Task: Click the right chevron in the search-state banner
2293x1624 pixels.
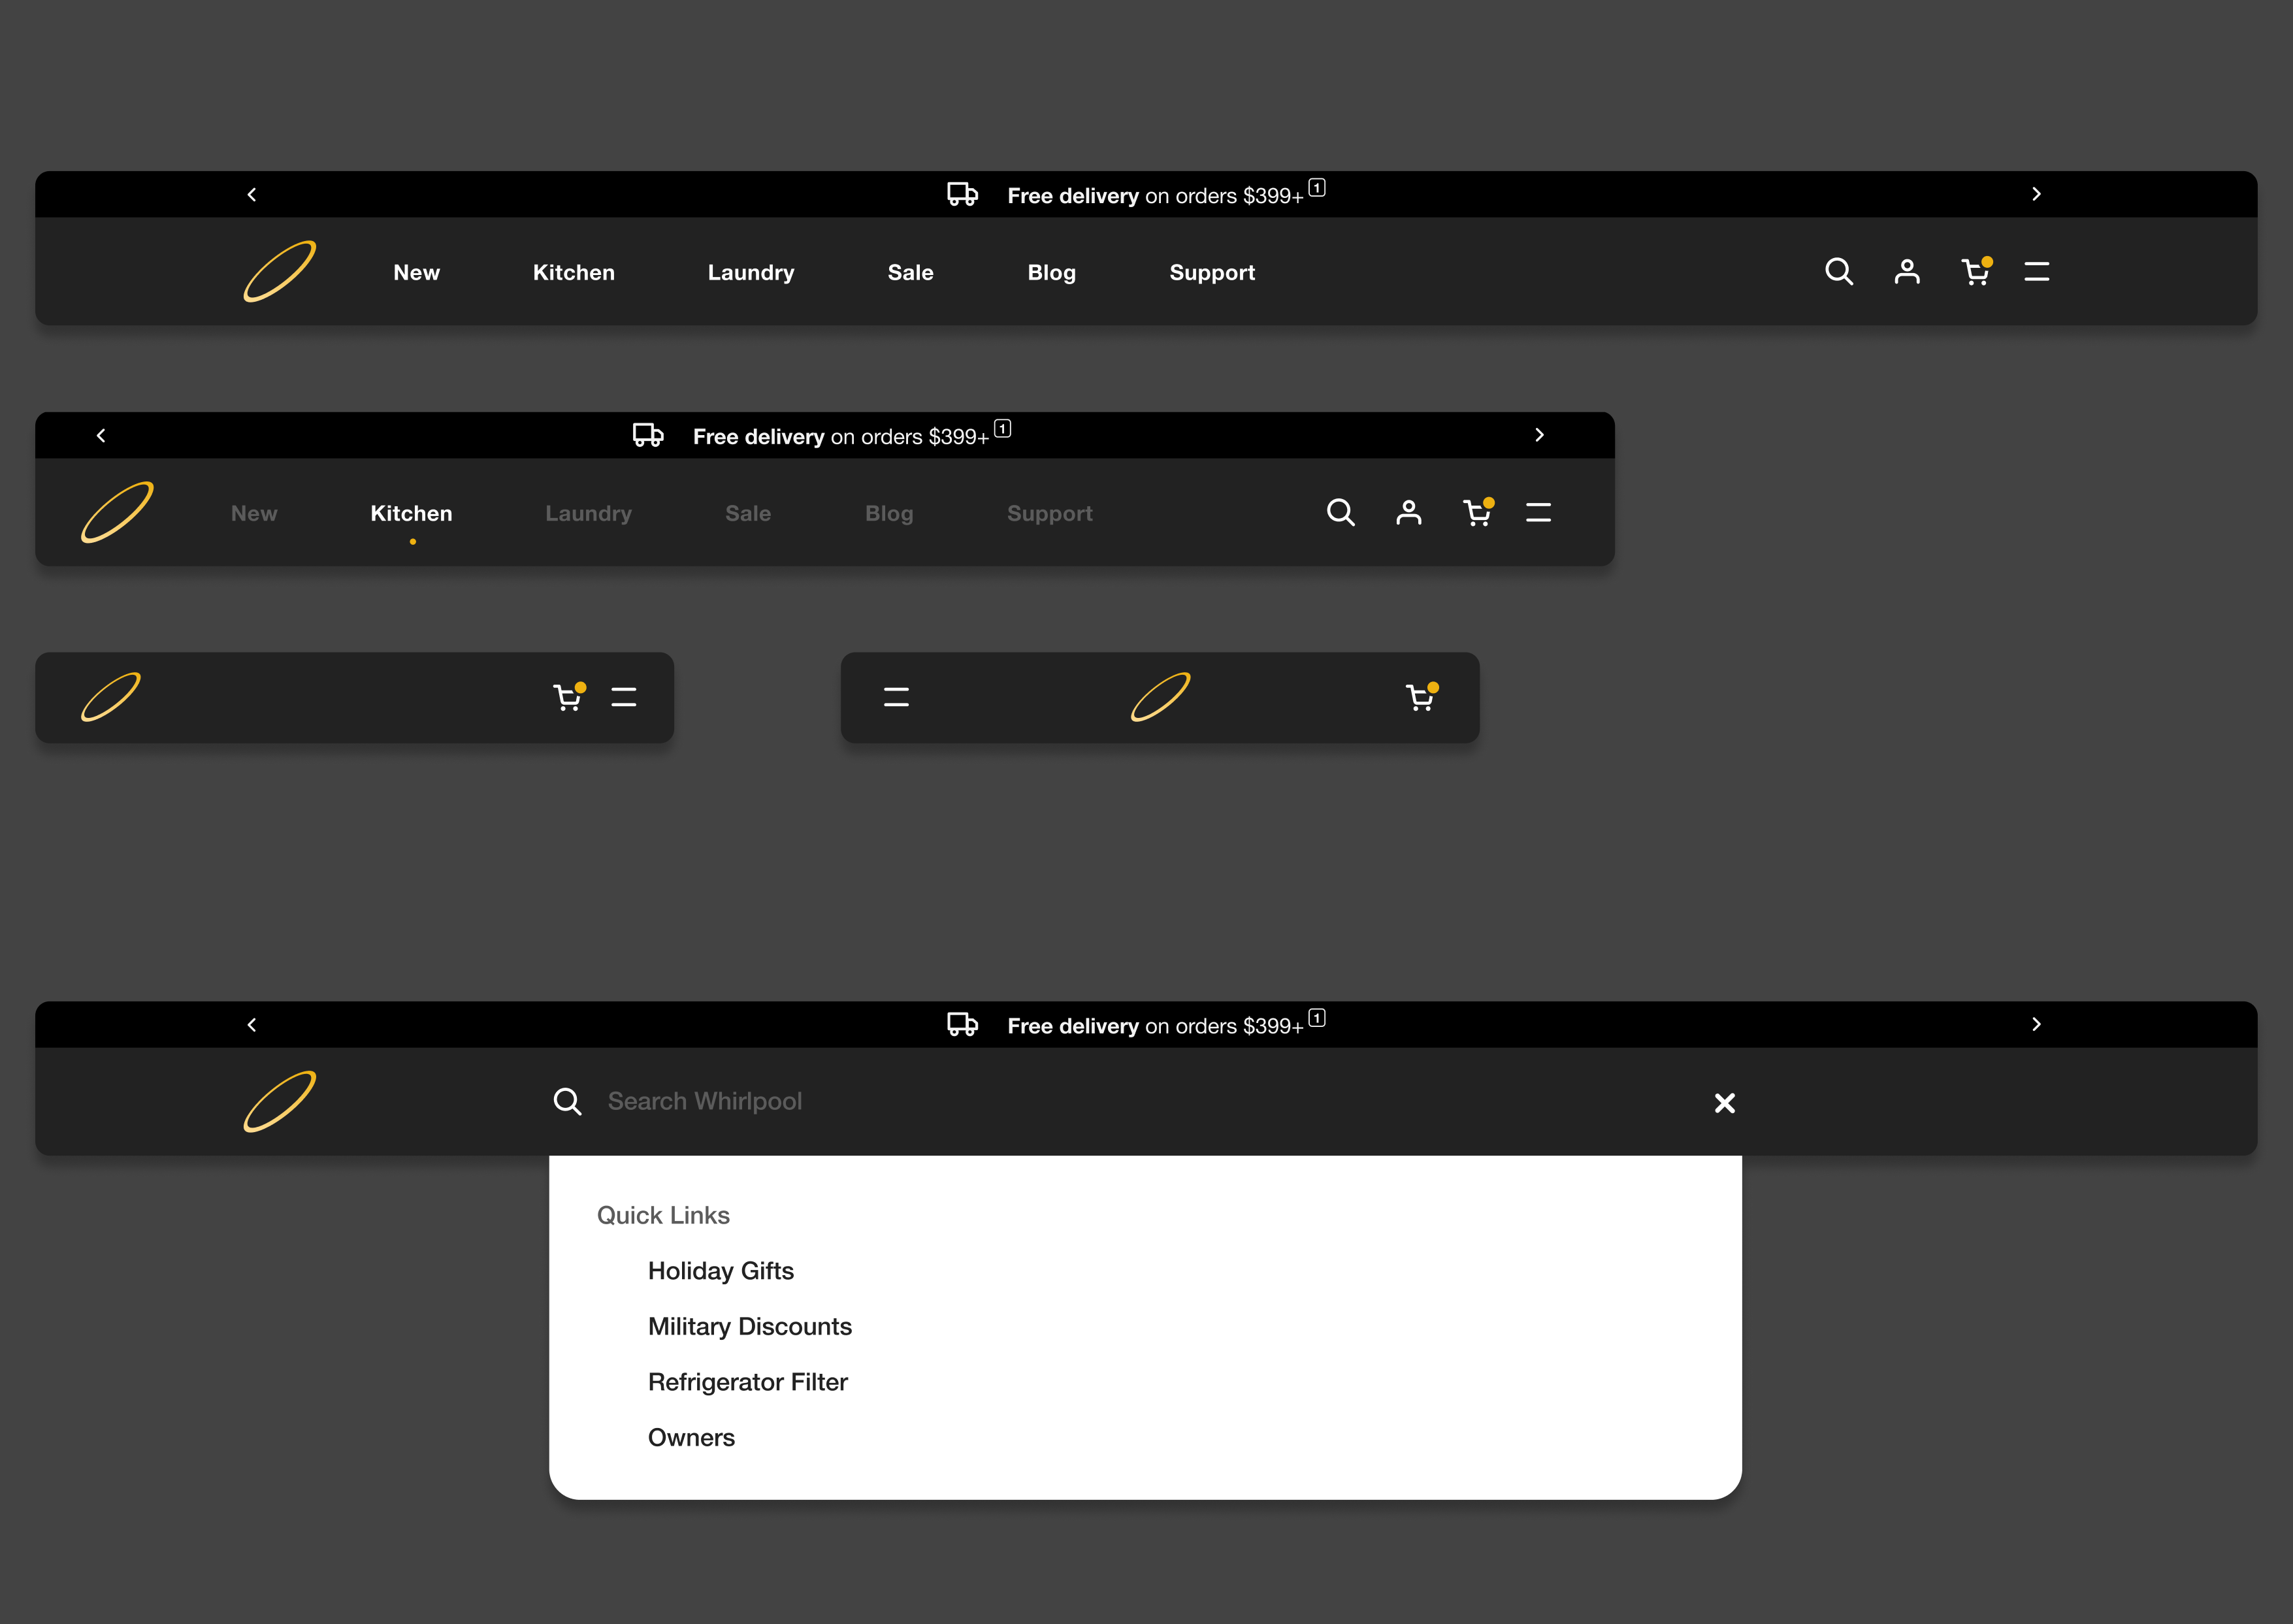Action: click(2036, 1024)
